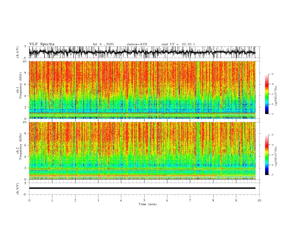
Task: Click the ch.2 "Frequency (kHz)" axis label
Action: point(21,146)
